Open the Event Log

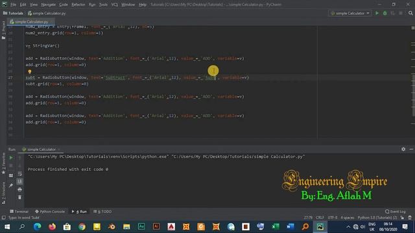pos(396,212)
